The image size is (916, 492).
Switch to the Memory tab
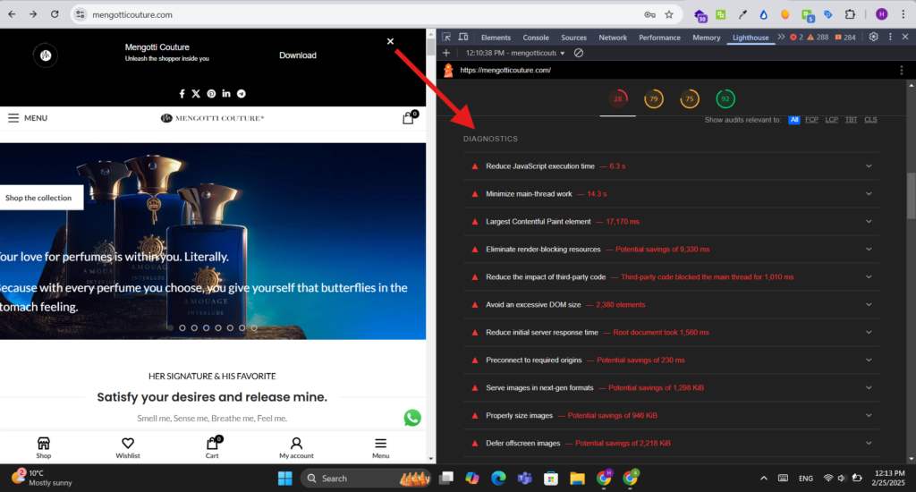707,38
